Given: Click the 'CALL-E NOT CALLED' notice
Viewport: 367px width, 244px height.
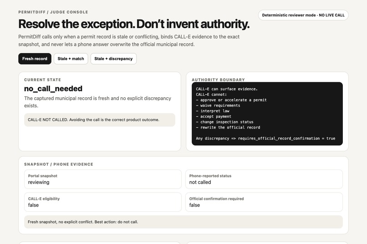Looking at the screenshot, I should pyautogui.click(x=99, y=120).
